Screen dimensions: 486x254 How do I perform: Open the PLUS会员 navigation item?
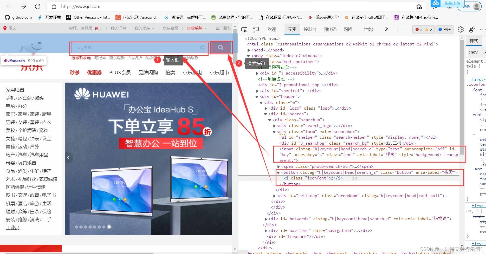[120, 73]
